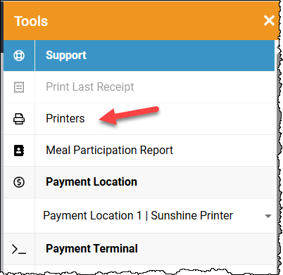Open the Payment Location 1 | Sunshine Printer dropdown
The height and width of the screenshot is (275, 283).
tap(155, 216)
